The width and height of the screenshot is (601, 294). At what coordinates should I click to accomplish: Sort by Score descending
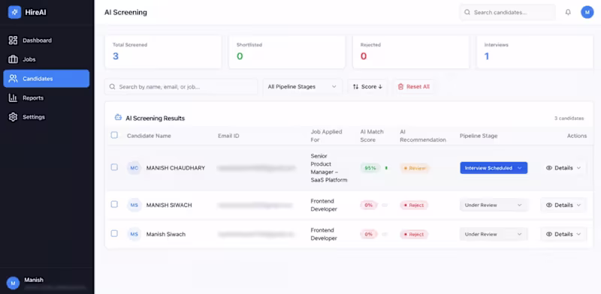pyautogui.click(x=367, y=87)
